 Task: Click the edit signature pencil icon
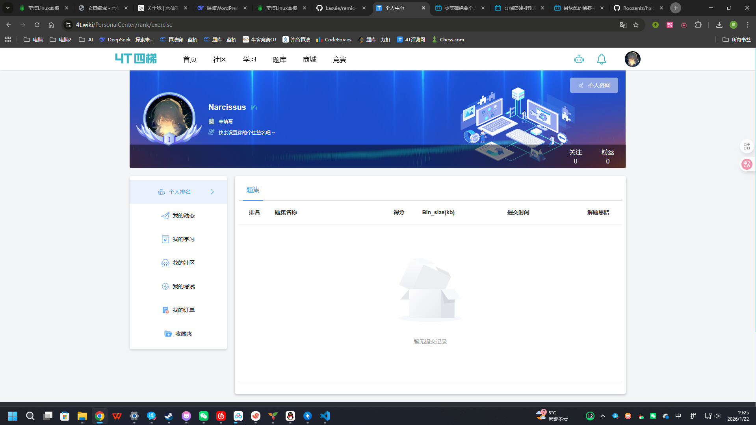tap(212, 132)
